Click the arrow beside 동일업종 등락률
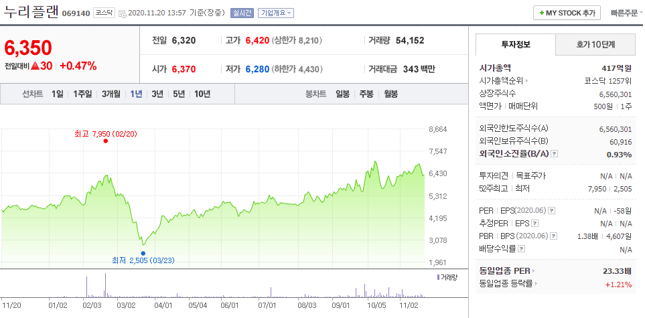Image resolution: width=645 pixels, height=318 pixels. tap(536, 284)
